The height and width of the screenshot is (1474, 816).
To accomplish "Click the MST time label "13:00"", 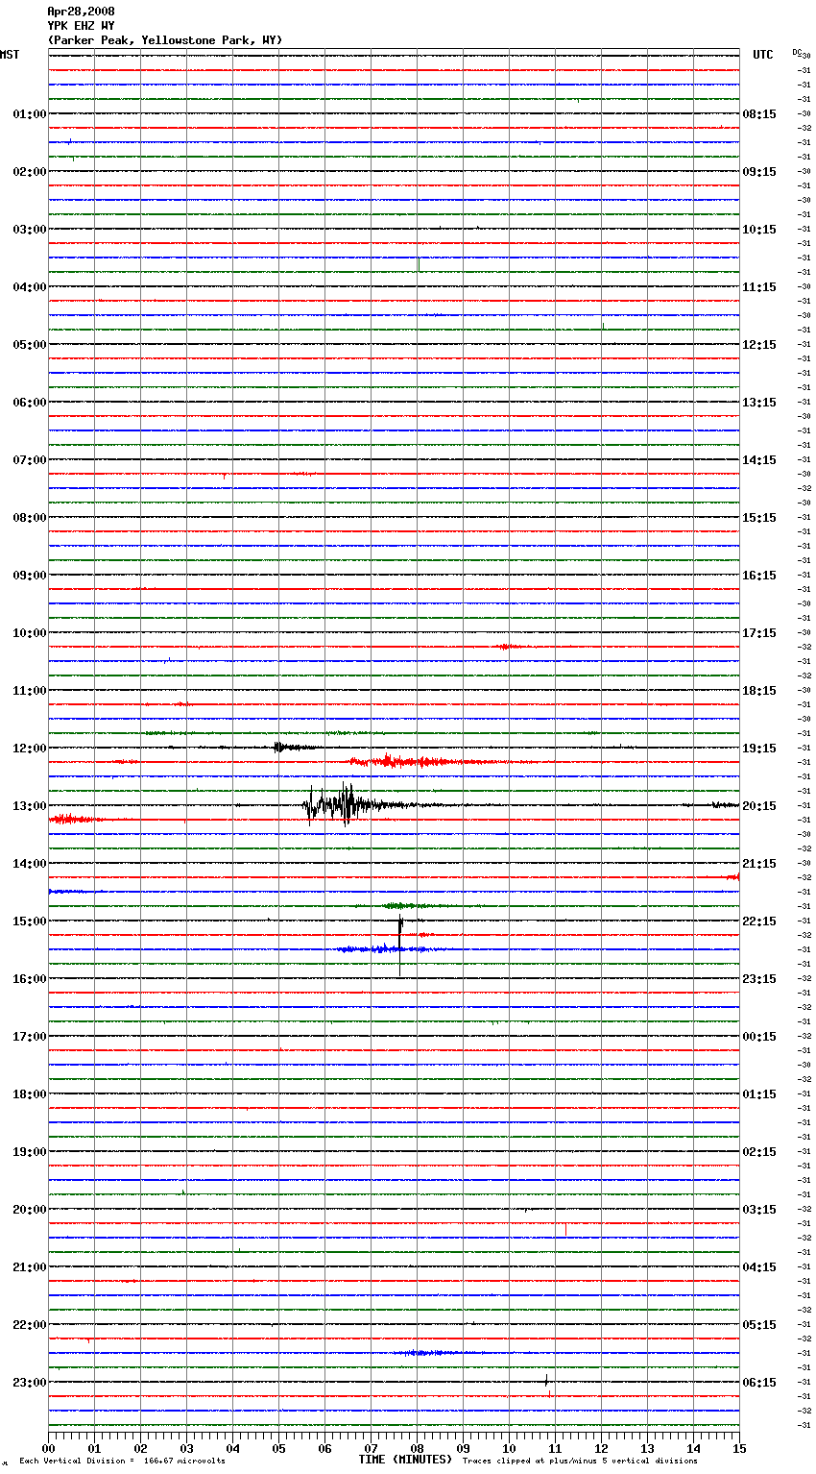I will click(30, 806).
